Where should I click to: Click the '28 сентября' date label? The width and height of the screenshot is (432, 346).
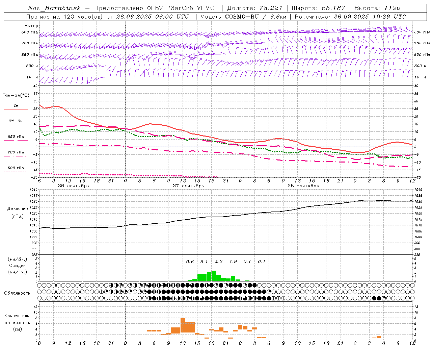(303, 186)
